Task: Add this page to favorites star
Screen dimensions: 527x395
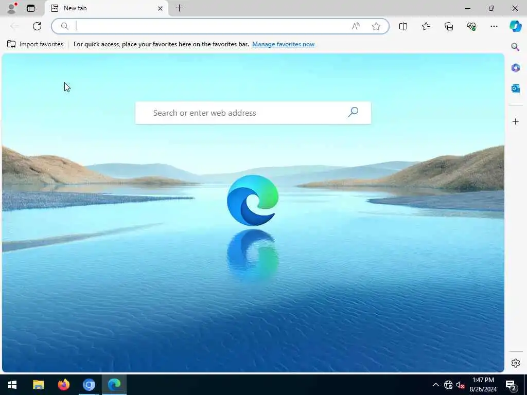Action: tap(376, 26)
